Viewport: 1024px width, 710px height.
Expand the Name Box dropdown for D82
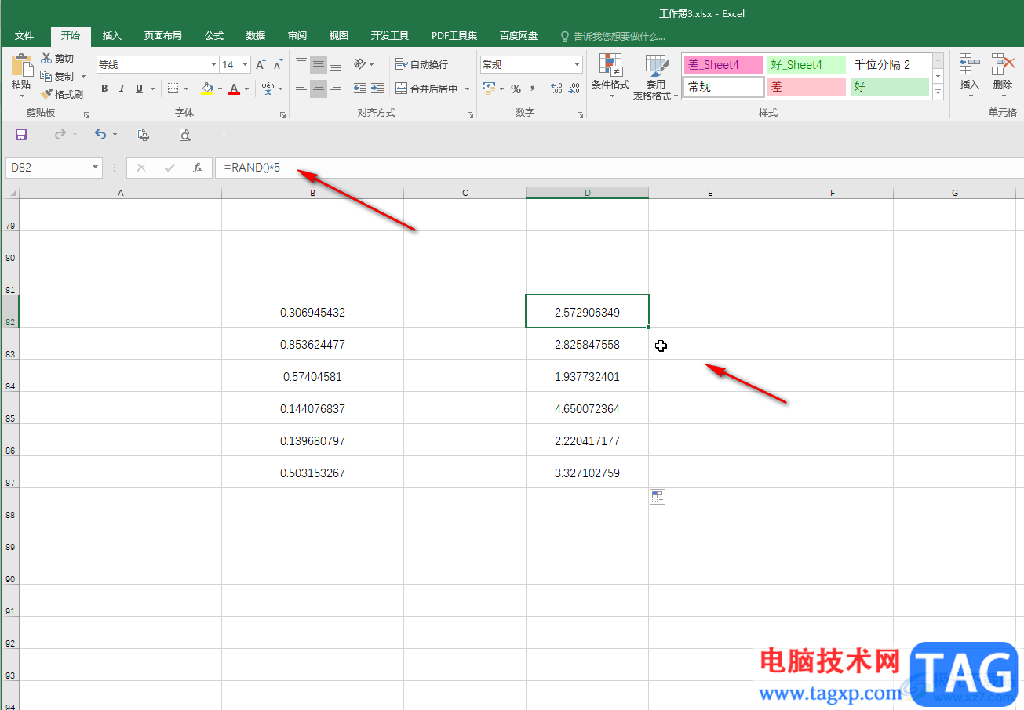pyautogui.click(x=96, y=168)
